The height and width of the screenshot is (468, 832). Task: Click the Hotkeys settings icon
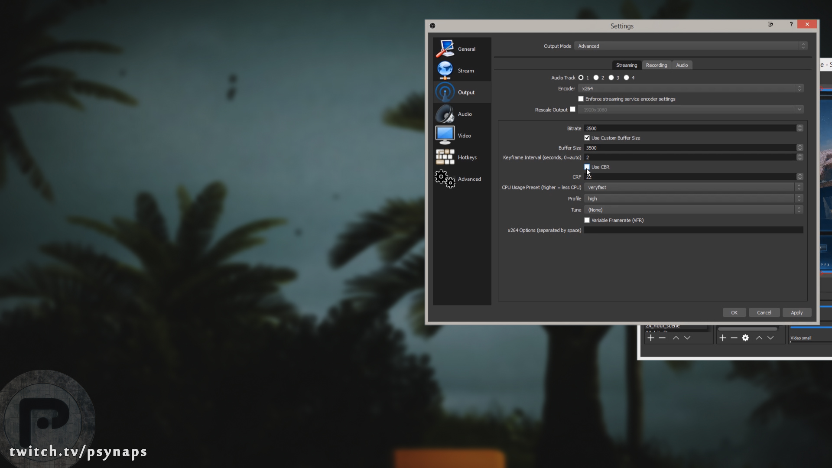pyautogui.click(x=445, y=157)
